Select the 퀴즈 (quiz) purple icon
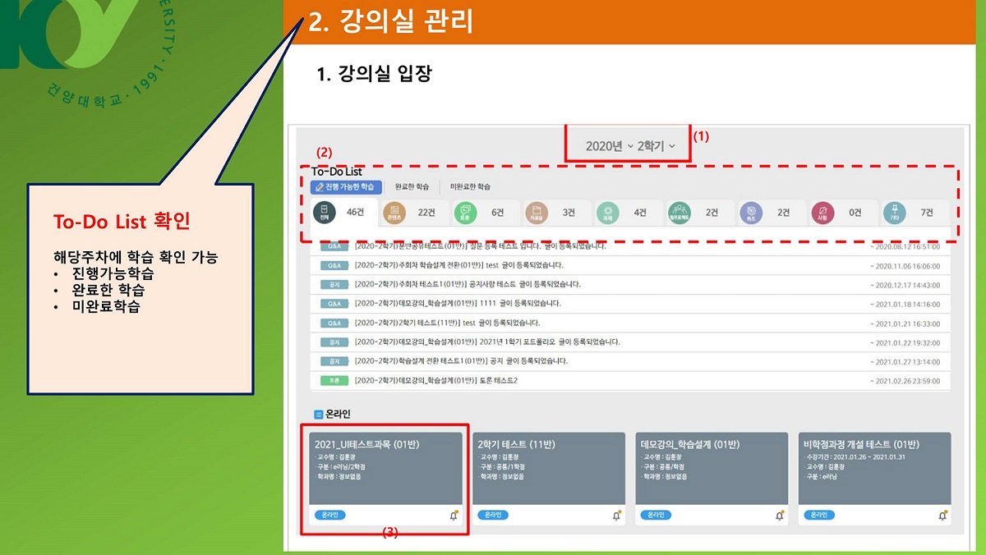 750,213
